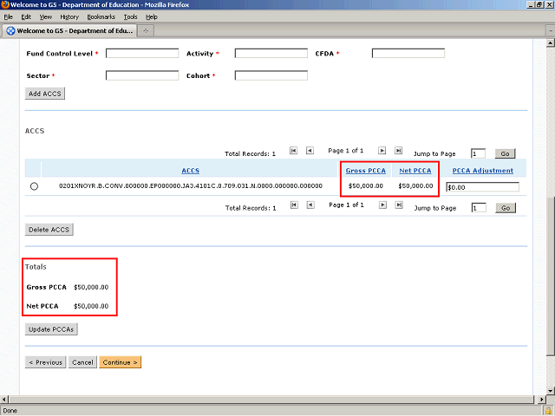Go to previous page in upper pager
This screenshot has width=555, height=416.
click(310, 151)
